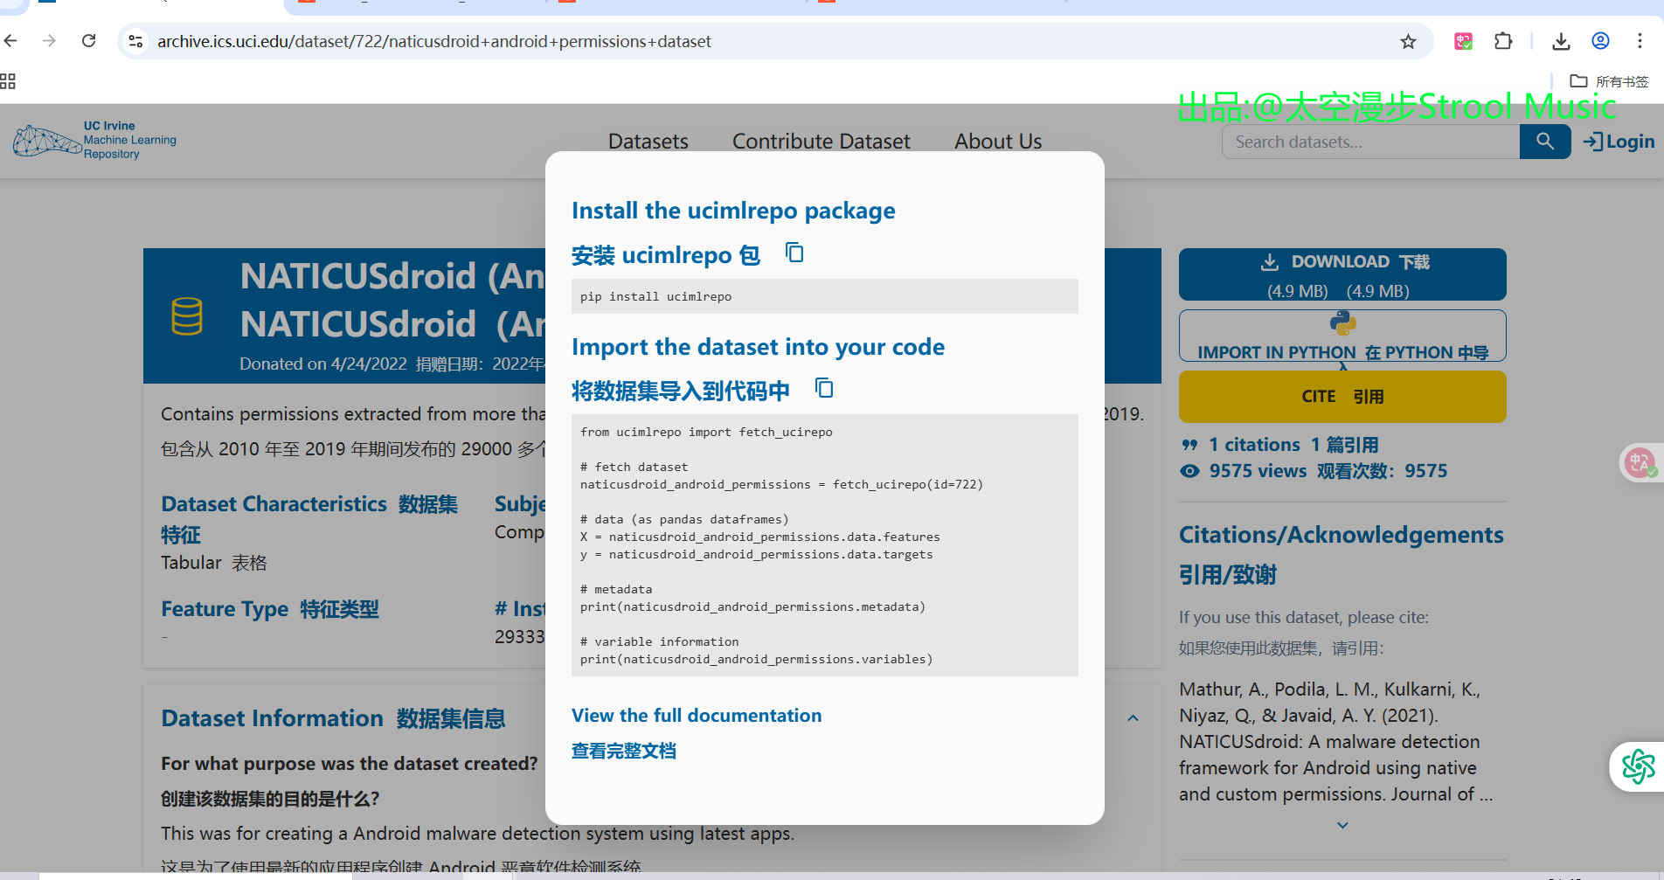Open the UC Irvine Machine Learning Repository logo

click(x=94, y=141)
